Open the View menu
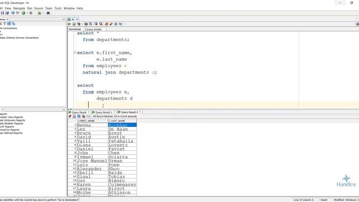The image size is (359, 202). [x=8, y=8]
